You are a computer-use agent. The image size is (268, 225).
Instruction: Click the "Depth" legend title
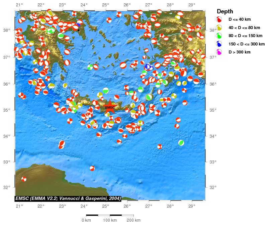(225, 11)
